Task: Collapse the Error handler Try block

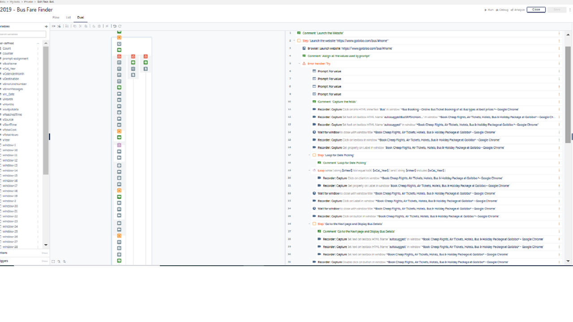Action: tap(299, 64)
